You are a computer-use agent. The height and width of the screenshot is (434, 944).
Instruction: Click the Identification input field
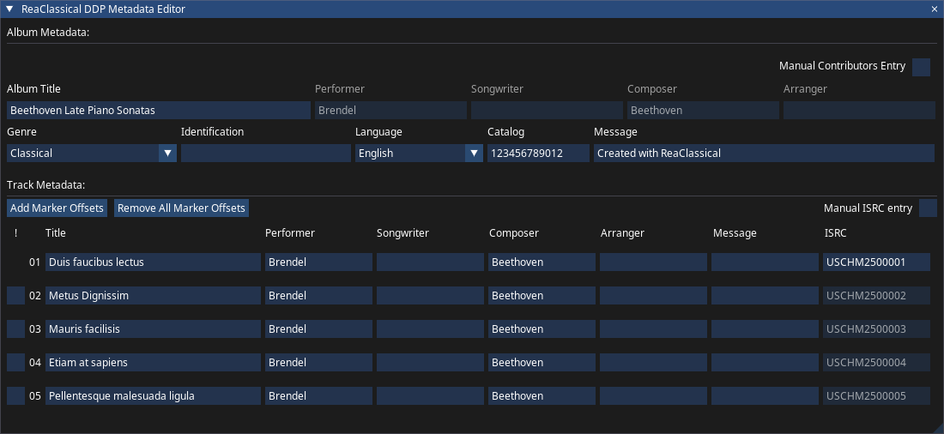pos(266,153)
